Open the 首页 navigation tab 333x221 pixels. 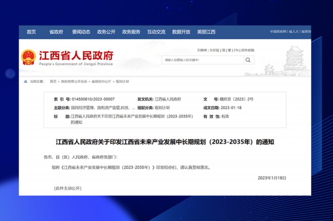(31, 32)
